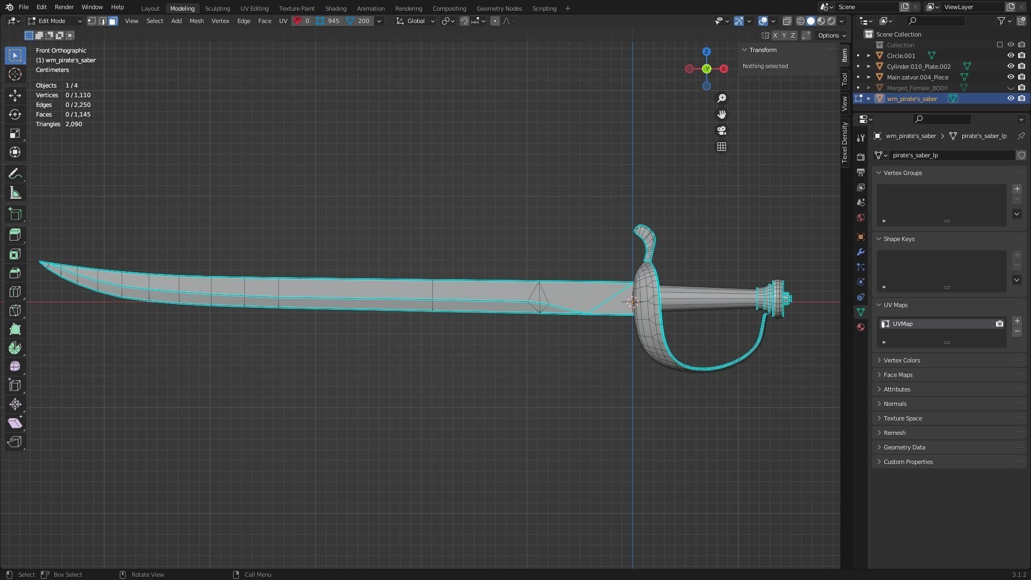Image resolution: width=1031 pixels, height=580 pixels.
Task: Activate the Extrude Region tool
Action: [x=15, y=235]
